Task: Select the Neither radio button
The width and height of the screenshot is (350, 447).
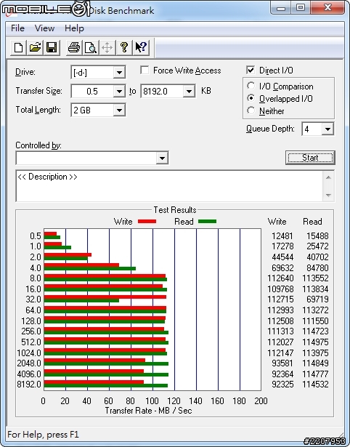Action: pyautogui.click(x=251, y=110)
